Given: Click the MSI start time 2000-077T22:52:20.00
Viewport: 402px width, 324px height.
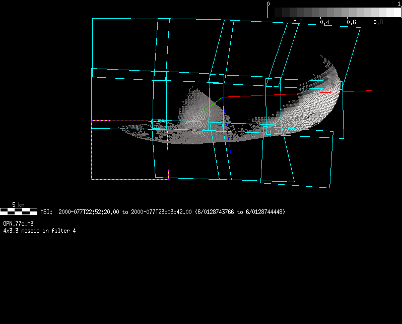Looking at the screenshot, I should click(x=89, y=212).
